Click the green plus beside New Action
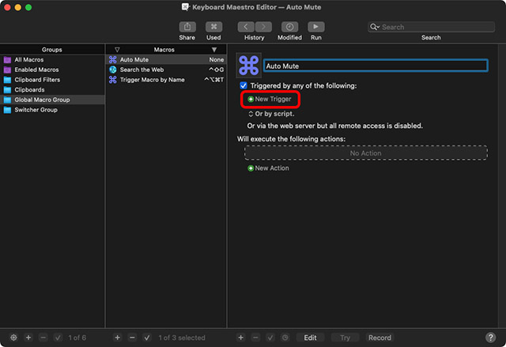 (x=251, y=168)
